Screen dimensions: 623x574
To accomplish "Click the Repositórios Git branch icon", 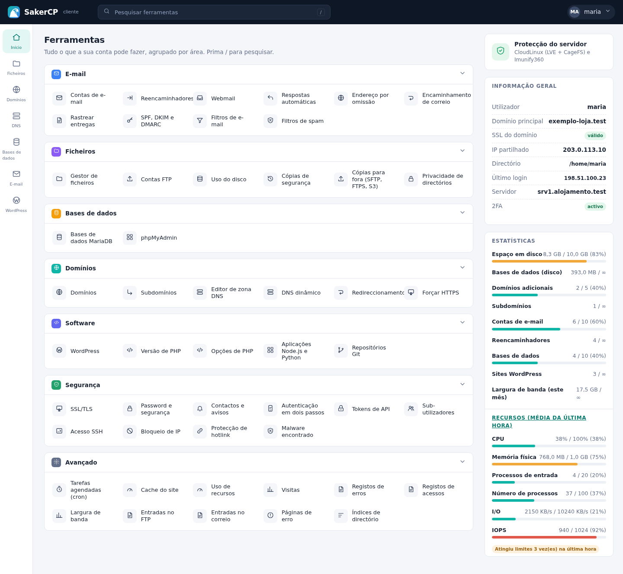I will pos(341,351).
